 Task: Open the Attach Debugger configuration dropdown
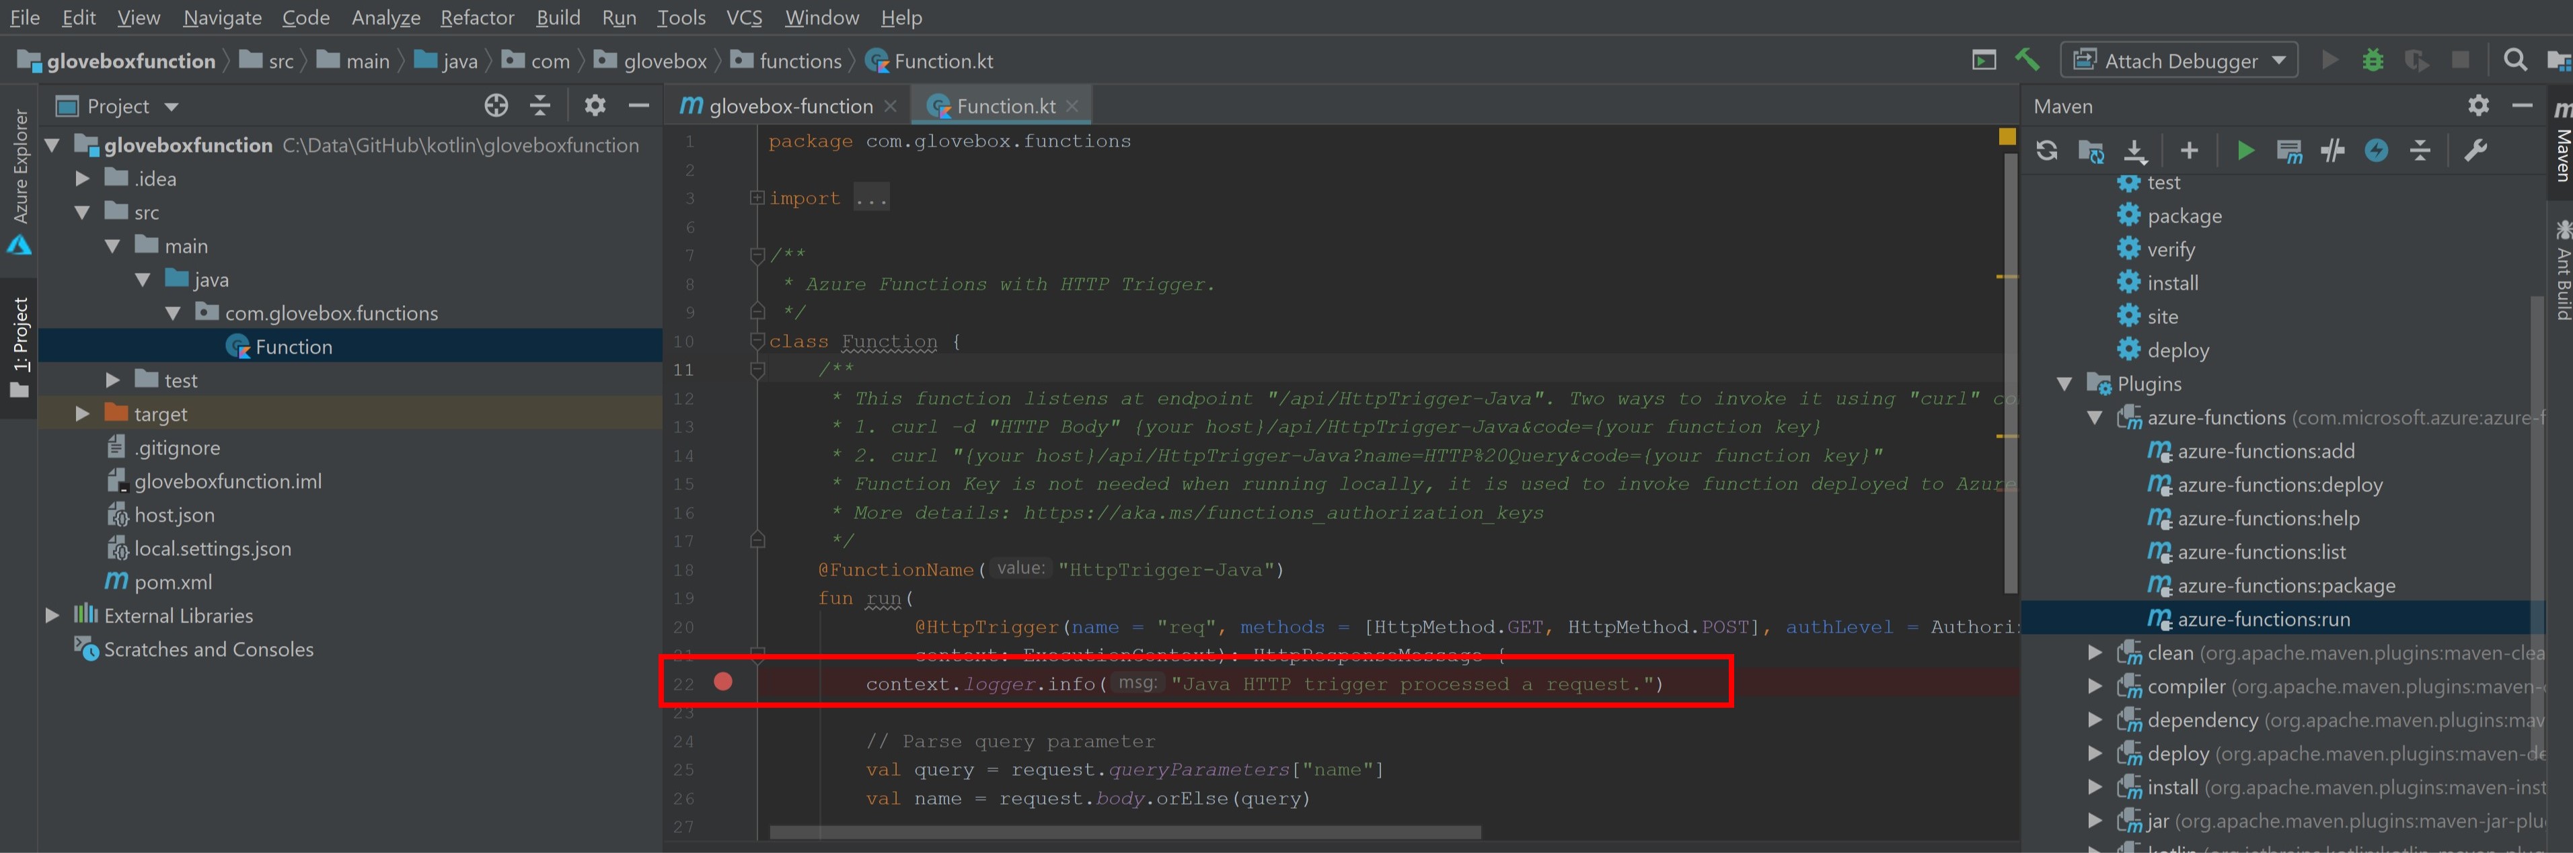coord(2277,61)
